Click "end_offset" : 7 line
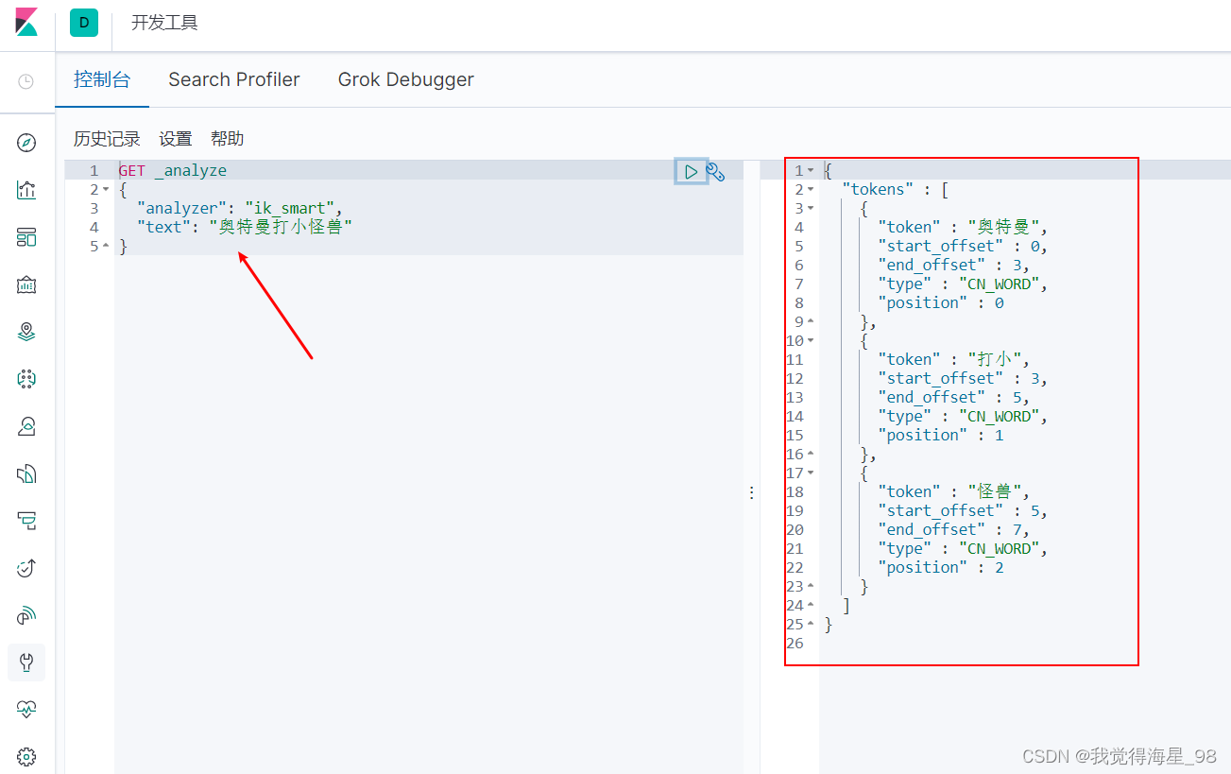 point(953,530)
